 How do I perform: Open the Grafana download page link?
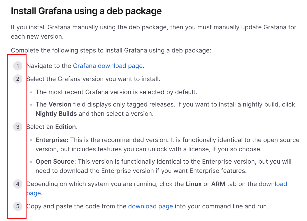pyautogui.click(x=108, y=66)
